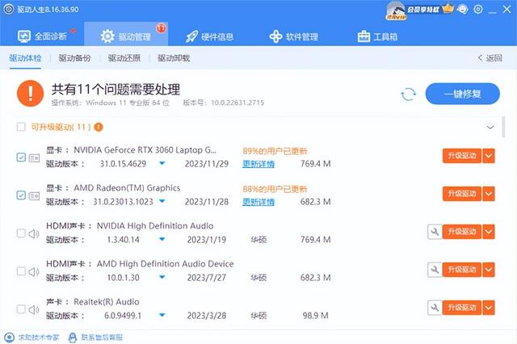Select the 驱动体检 sub-tab
This screenshot has width=517, height=344.
[x=25, y=58]
